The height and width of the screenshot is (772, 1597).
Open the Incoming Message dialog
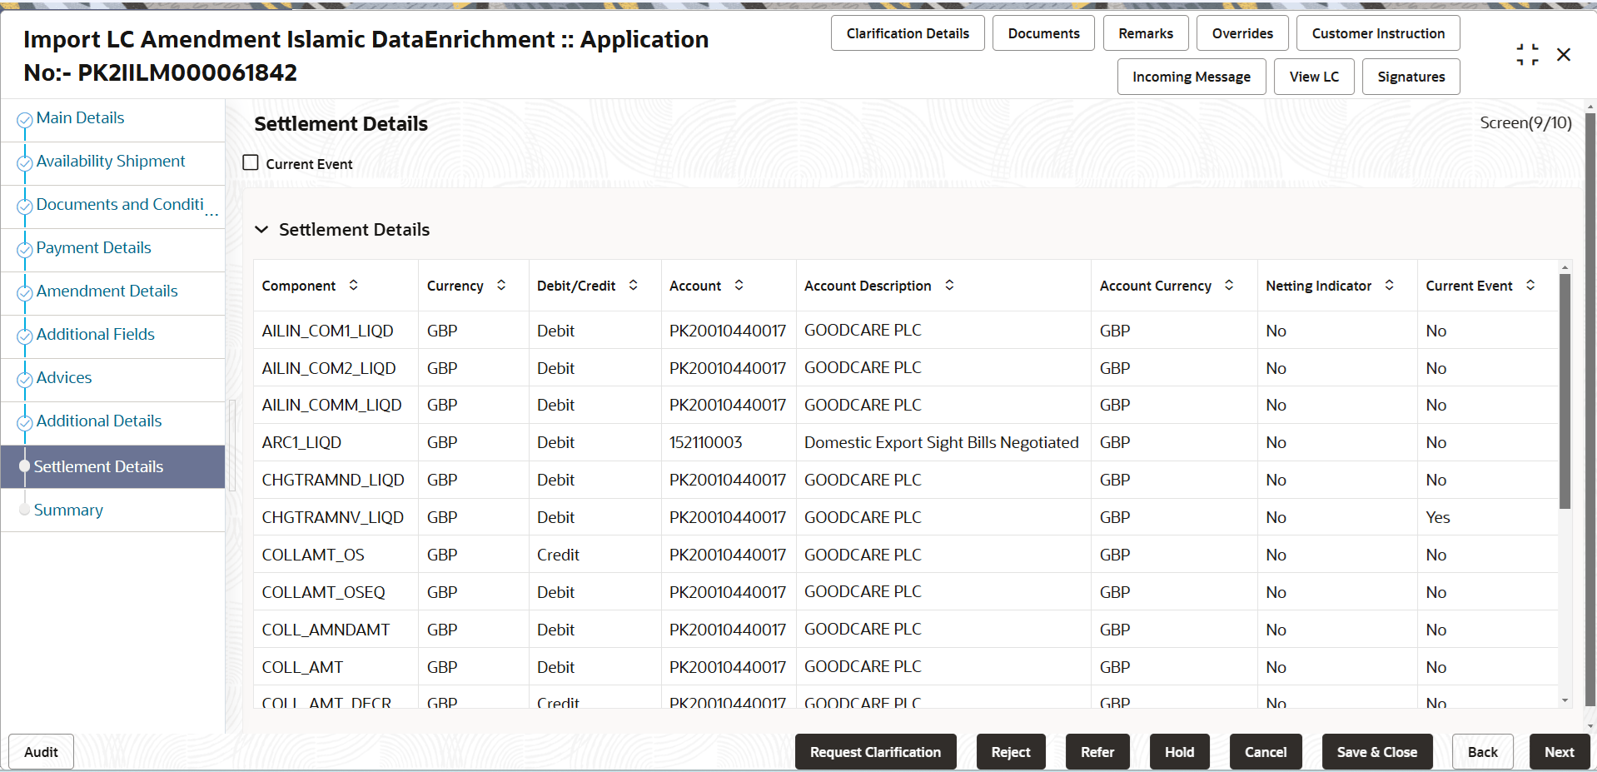pos(1191,76)
